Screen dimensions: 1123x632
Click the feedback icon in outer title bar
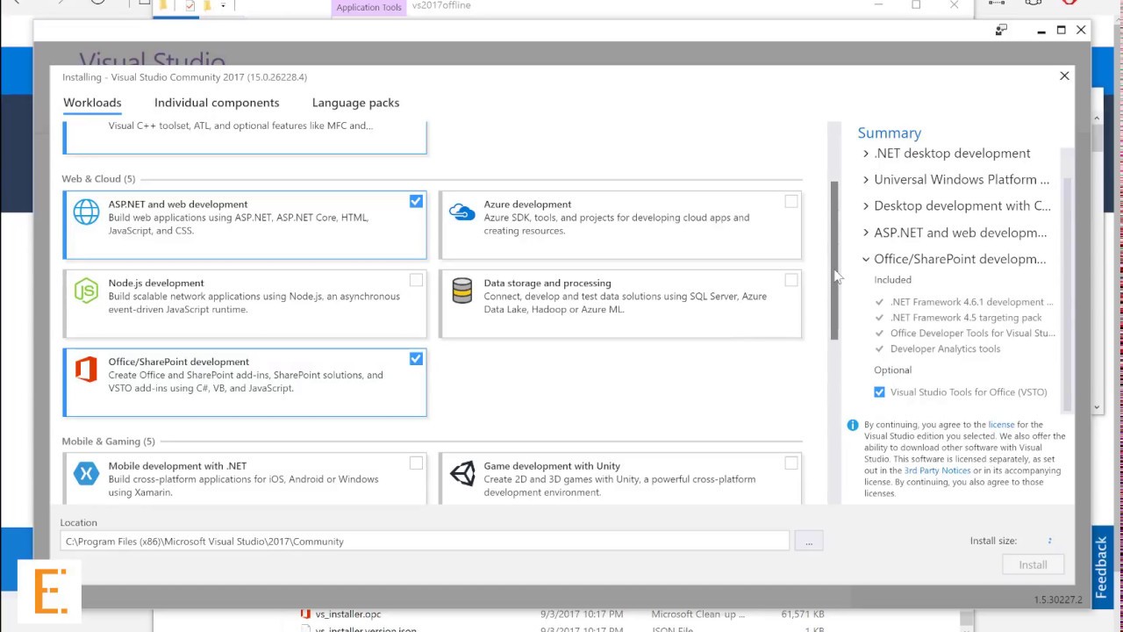pos(1001,30)
